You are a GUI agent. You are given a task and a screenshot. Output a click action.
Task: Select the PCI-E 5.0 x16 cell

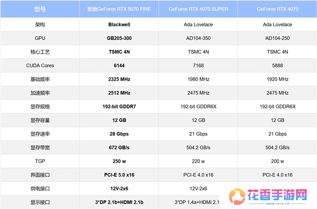tap(119, 175)
